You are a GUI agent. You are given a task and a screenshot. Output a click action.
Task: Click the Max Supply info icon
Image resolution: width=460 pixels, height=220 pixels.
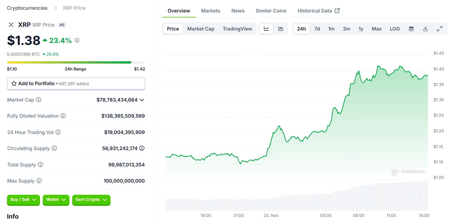(x=39, y=181)
